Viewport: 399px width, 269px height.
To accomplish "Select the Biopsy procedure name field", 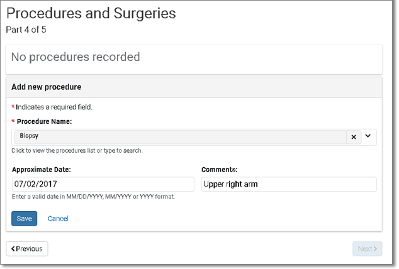I will point(180,137).
